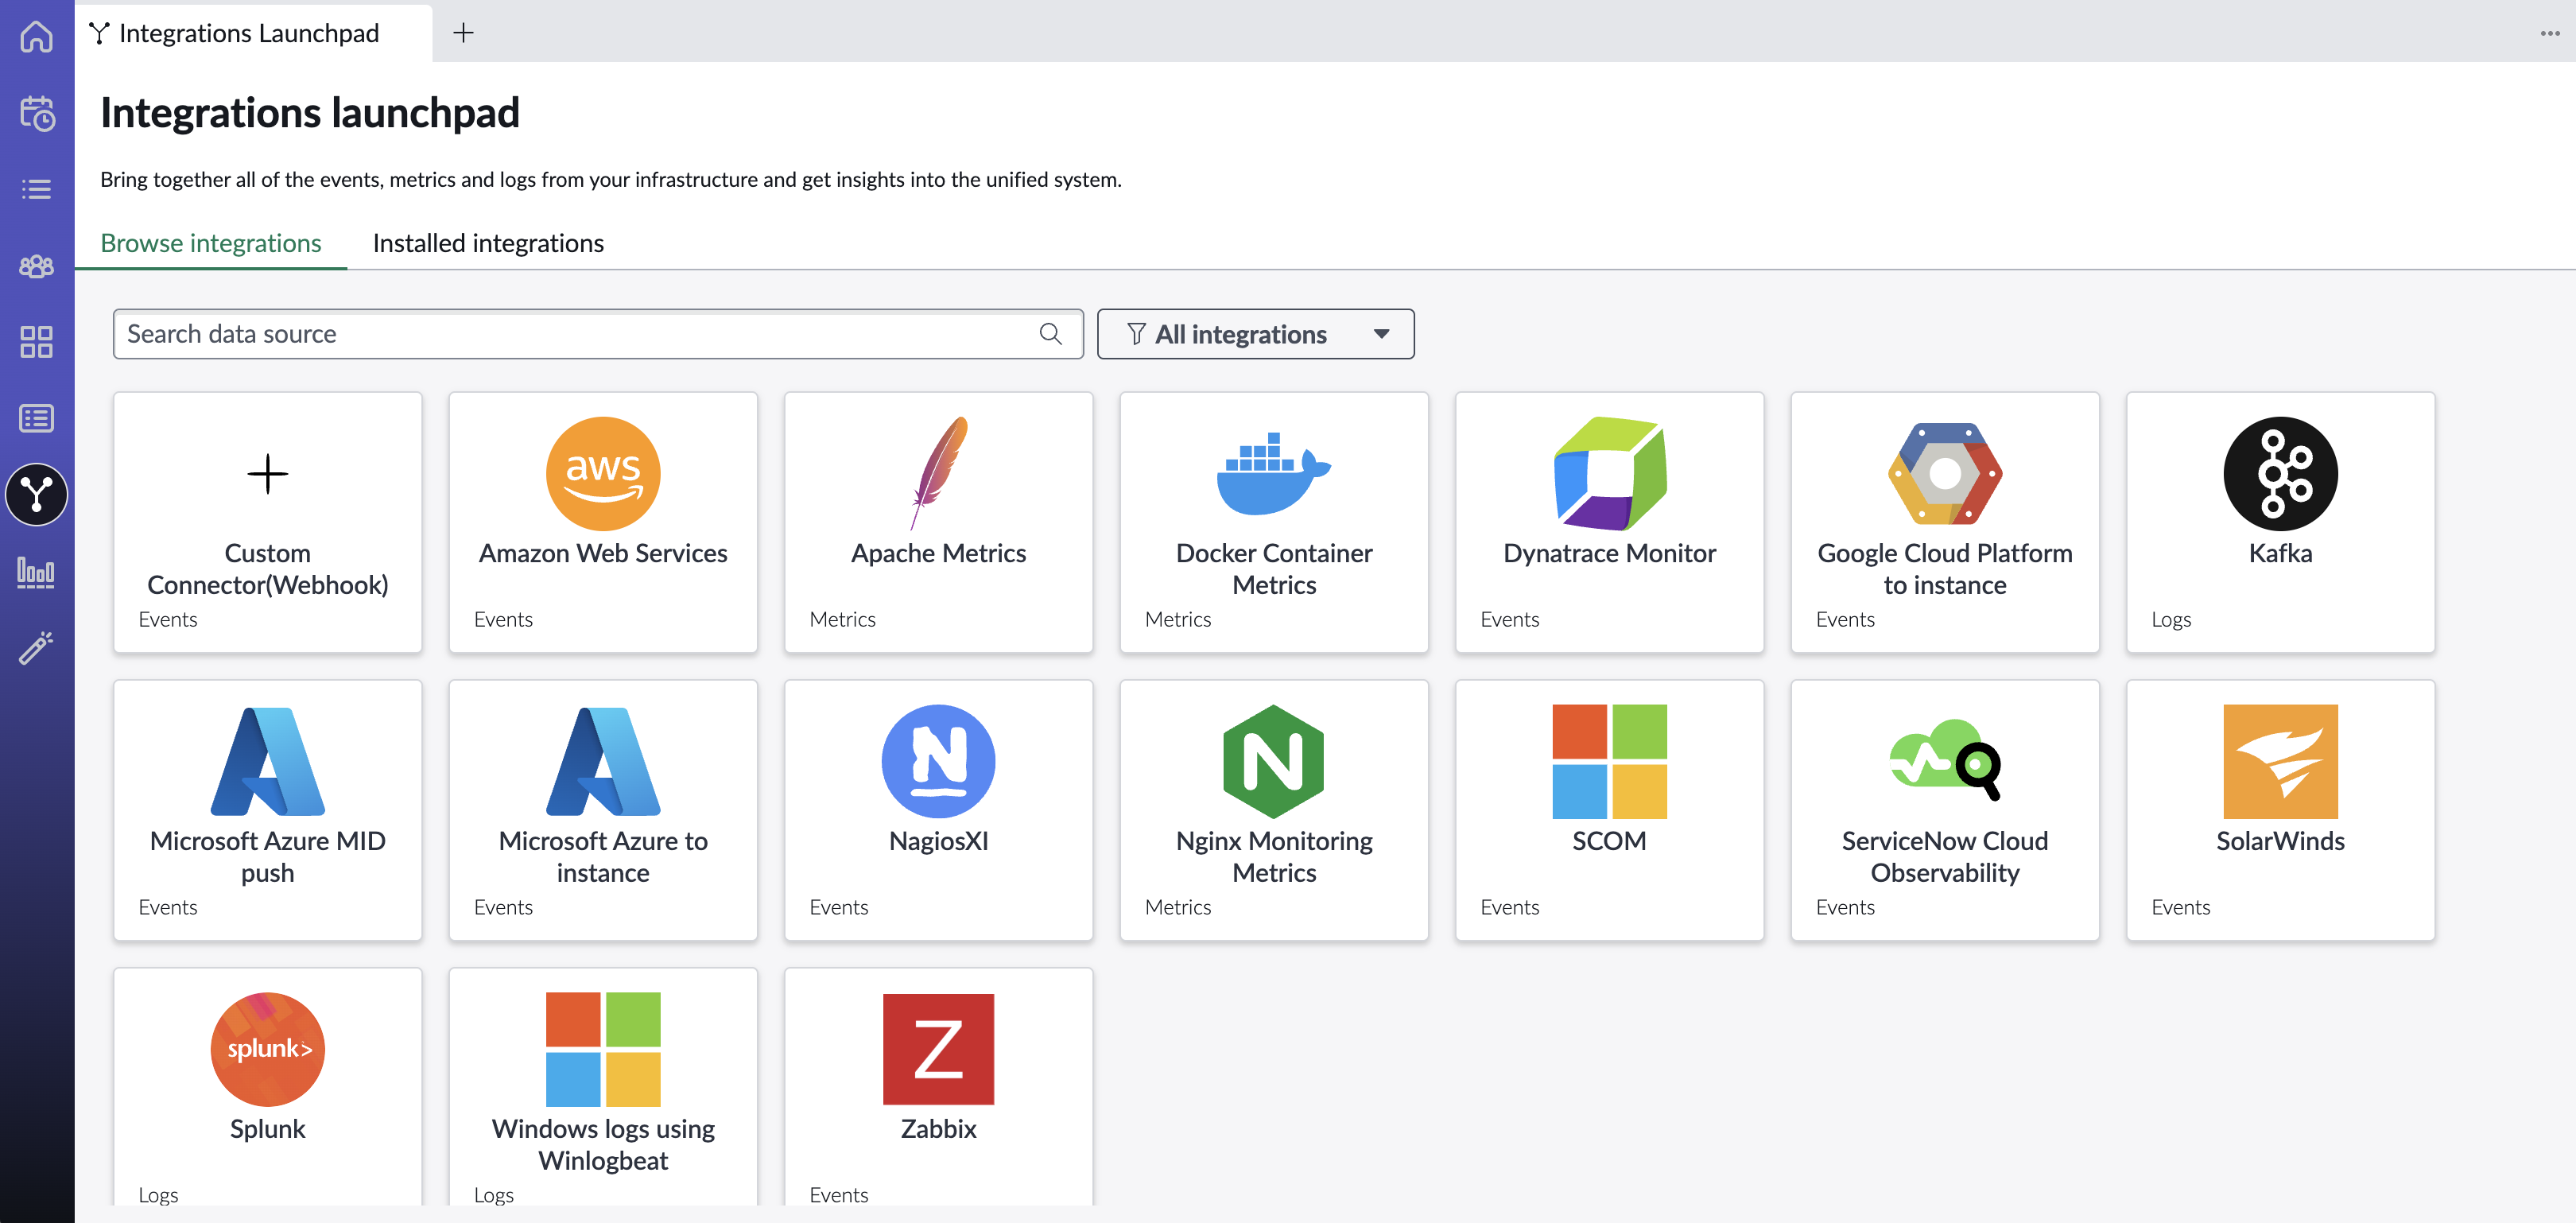Screen dimensions: 2576x1223
Task: Click the Search data source field
Action: pyautogui.click(x=598, y=334)
